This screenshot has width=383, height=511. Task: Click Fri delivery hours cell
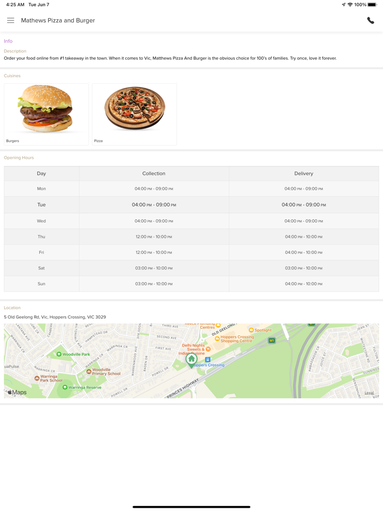pos(304,253)
